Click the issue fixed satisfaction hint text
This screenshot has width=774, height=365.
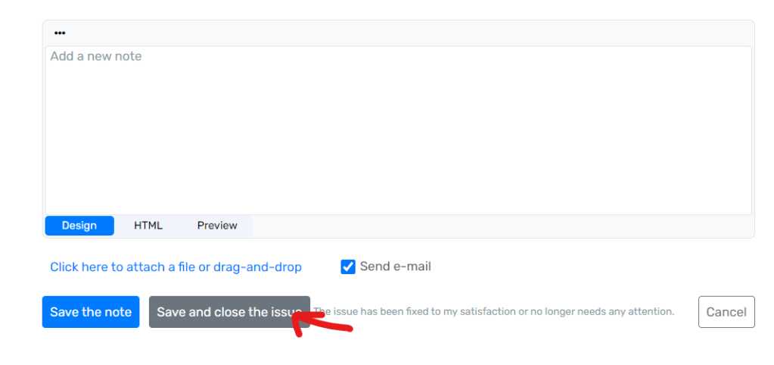point(494,312)
